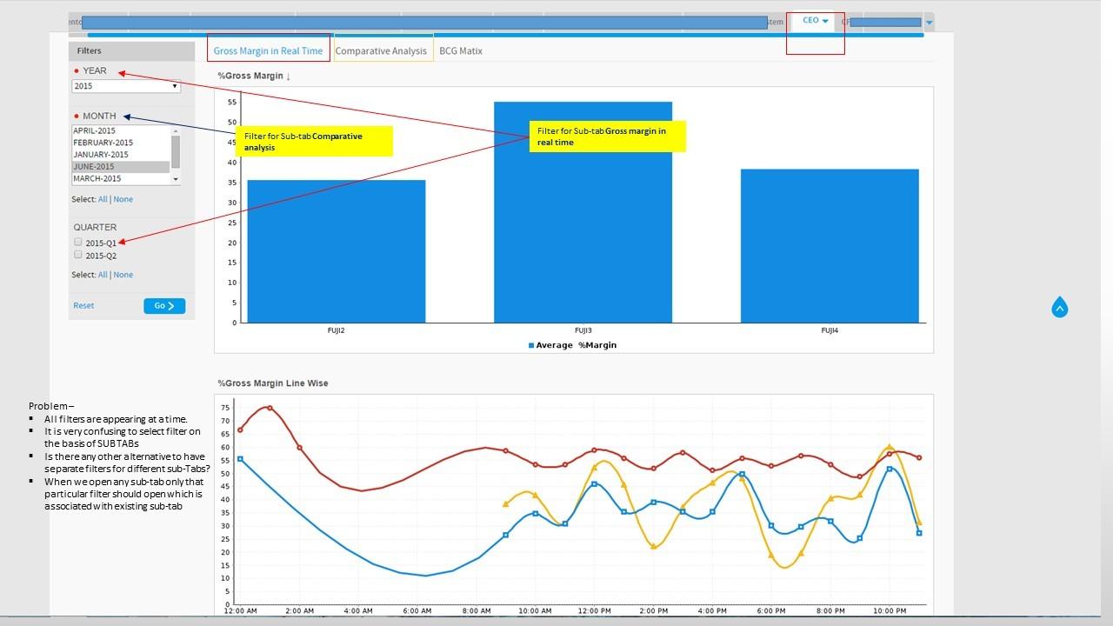Click the FUJI2 bar in chart
The width and height of the screenshot is (1113, 626).
337,251
